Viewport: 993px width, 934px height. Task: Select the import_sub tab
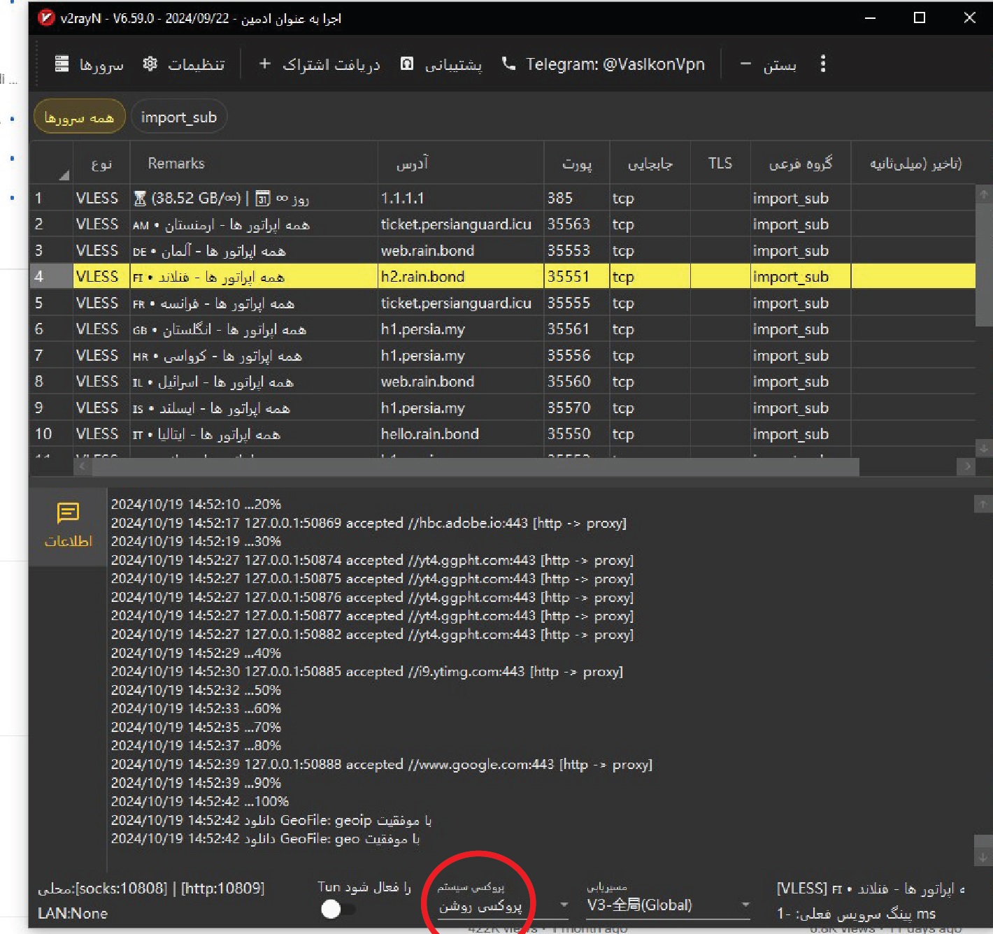click(x=178, y=117)
